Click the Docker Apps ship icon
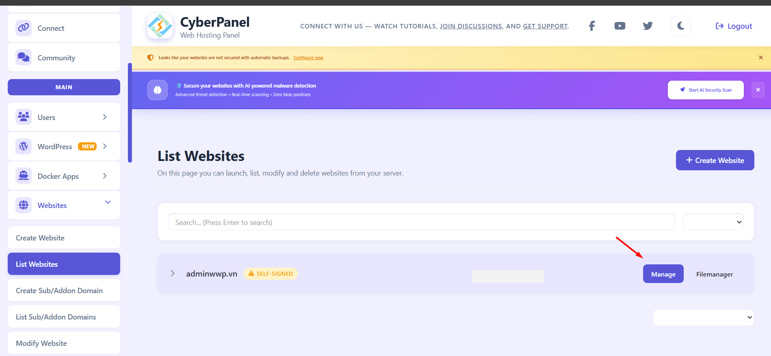This screenshot has width=771, height=356. pos(24,176)
